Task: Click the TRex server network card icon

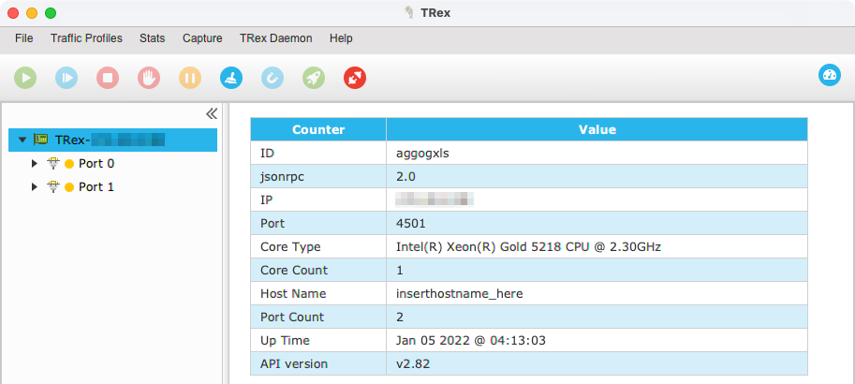Action: point(40,140)
